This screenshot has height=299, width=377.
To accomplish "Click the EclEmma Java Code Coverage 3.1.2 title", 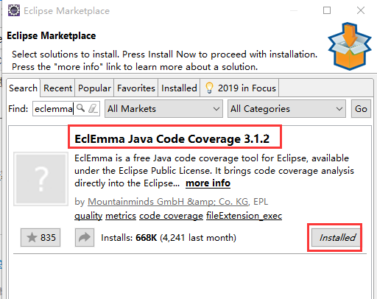I will (x=172, y=138).
